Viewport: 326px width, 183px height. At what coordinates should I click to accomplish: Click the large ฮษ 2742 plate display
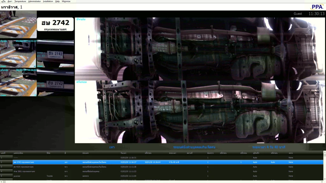pos(55,25)
